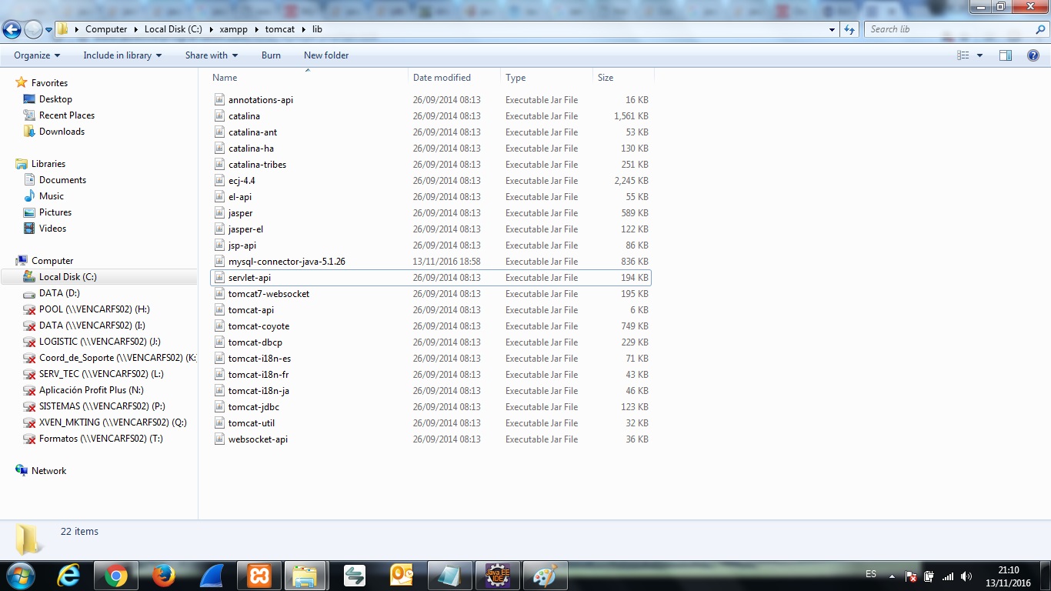1051x591 pixels.
Task: Switch to Google Chrome on the taskbar
Action: click(116, 576)
